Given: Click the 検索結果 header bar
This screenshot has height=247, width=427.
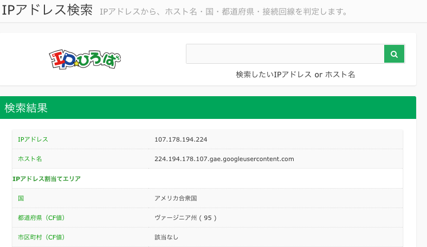Looking at the screenshot, I should pyautogui.click(x=208, y=108).
